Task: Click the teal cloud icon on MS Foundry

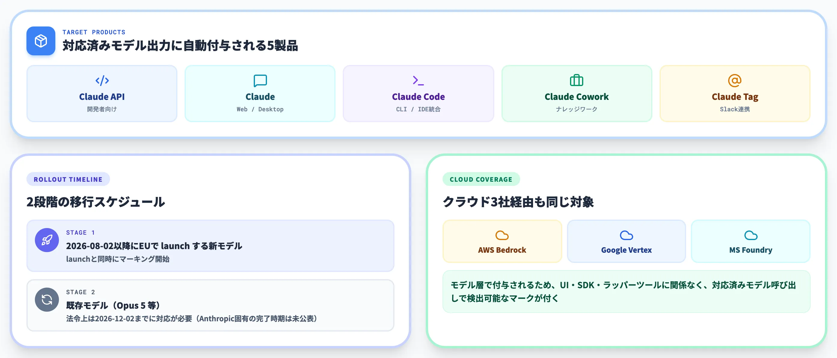Action: pos(751,235)
